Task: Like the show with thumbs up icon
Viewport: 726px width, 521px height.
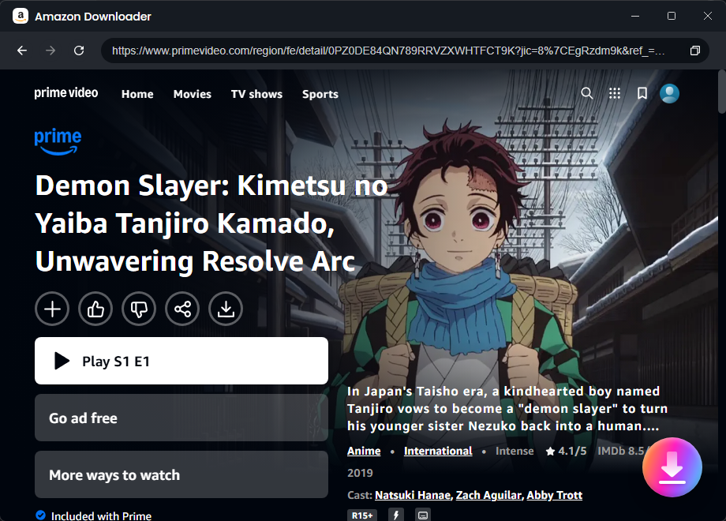Action: click(95, 309)
